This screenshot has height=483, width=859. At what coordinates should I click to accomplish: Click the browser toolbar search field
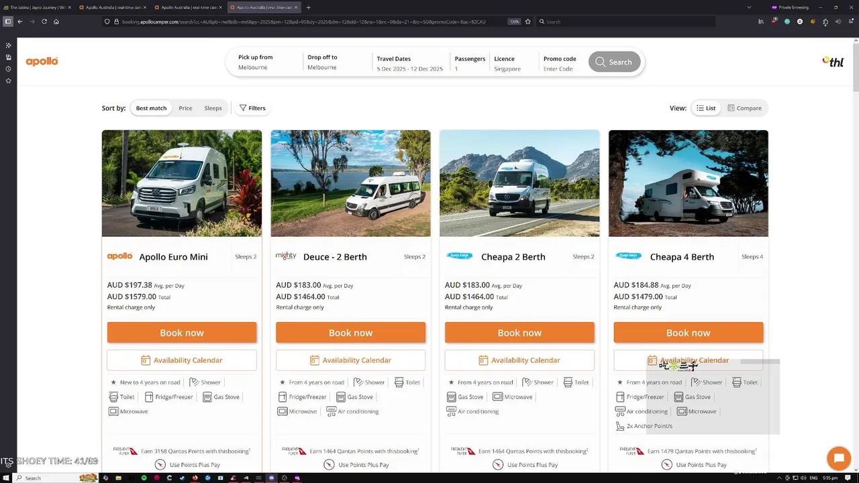click(624, 21)
